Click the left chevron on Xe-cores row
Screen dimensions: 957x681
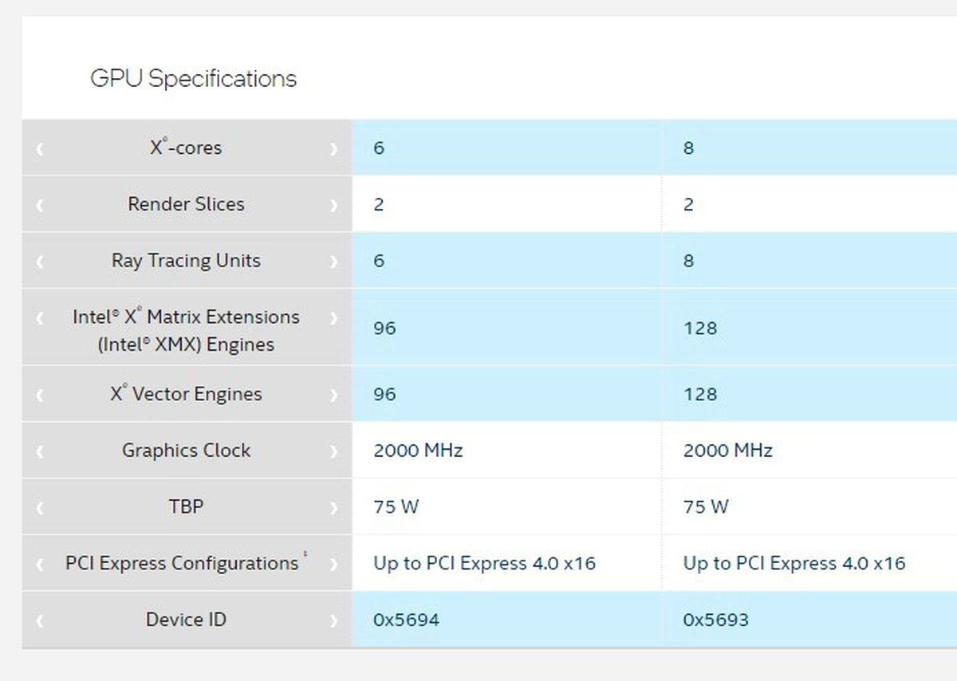coord(40,148)
